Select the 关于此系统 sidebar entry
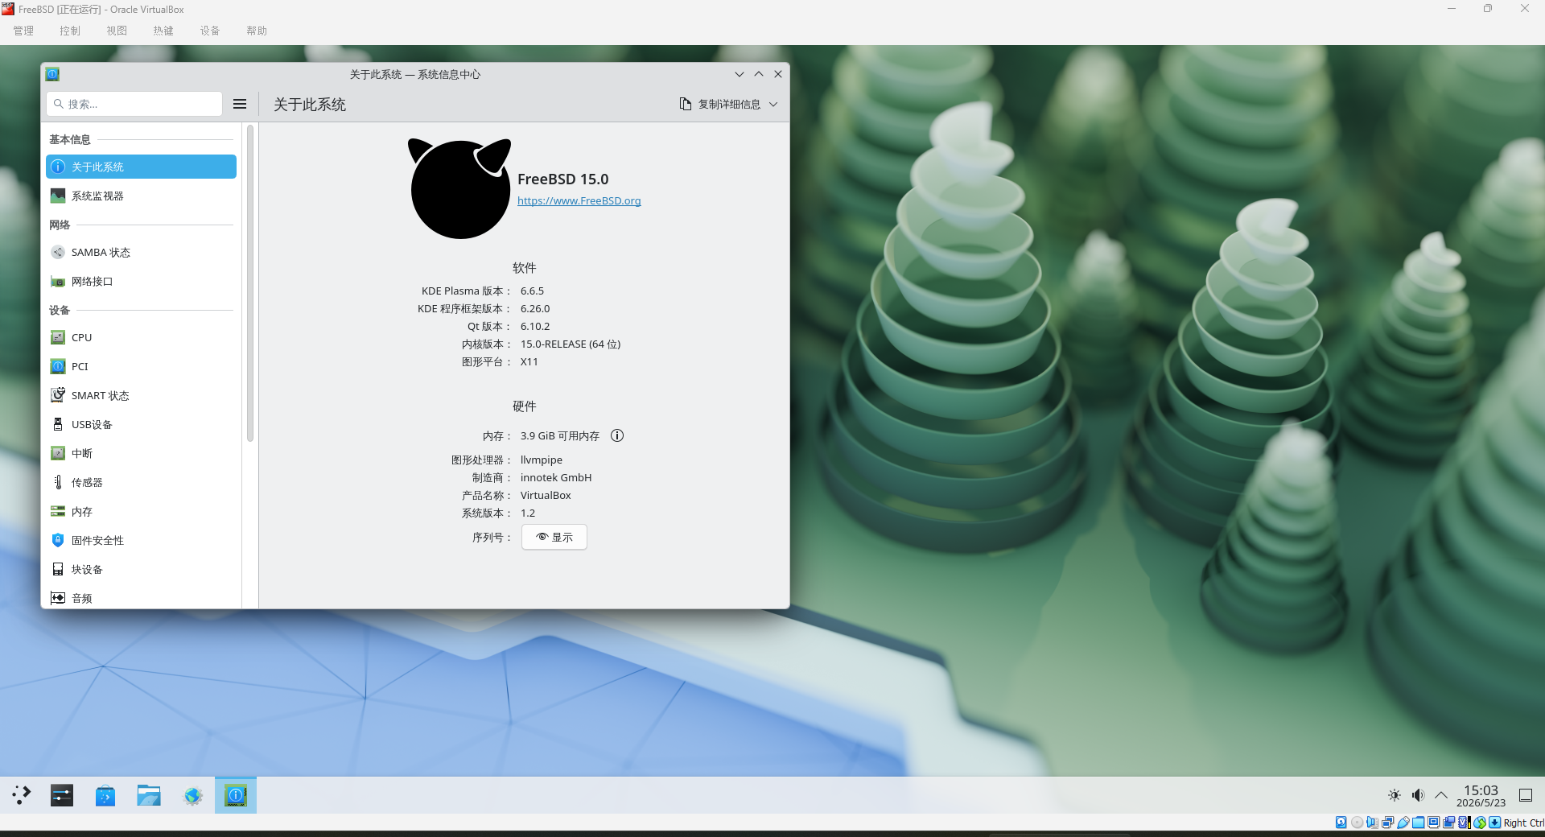Image resolution: width=1545 pixels, height=837 pixels. [141, 167]
